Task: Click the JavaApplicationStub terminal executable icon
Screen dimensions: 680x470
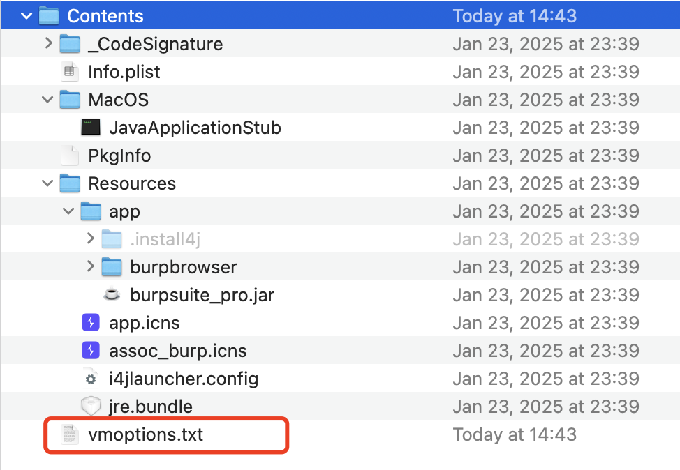Action: pyautogui.click(x=91, y=128)
